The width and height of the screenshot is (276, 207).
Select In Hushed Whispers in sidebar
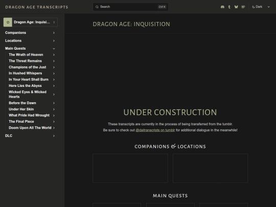[26, 73]
